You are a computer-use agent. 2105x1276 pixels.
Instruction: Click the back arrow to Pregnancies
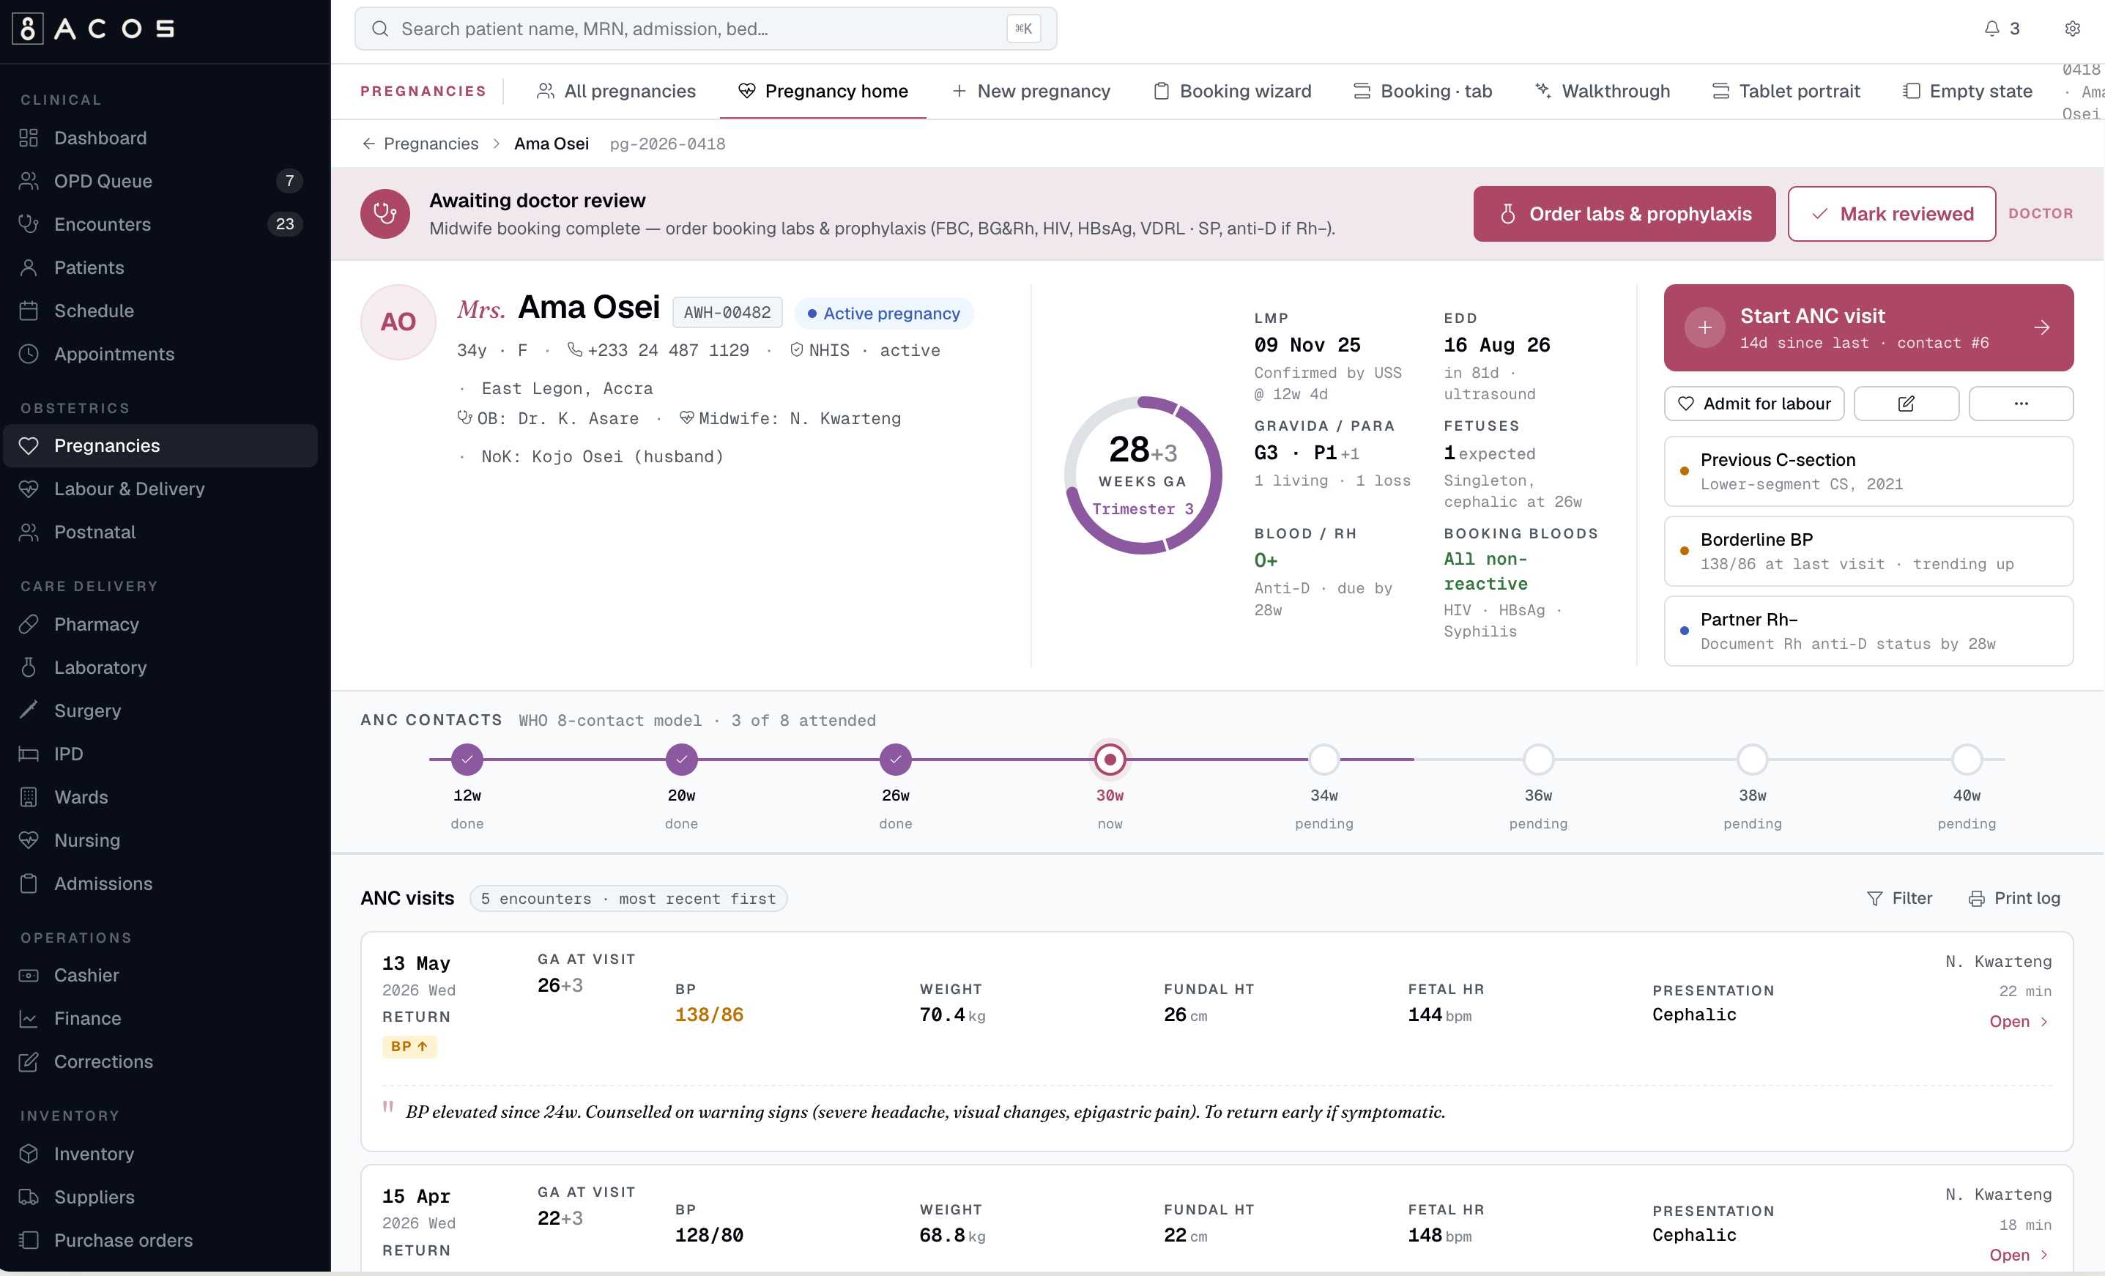coord(368,144)
